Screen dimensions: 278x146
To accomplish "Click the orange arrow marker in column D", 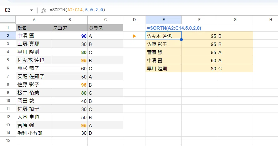I will pos(135,36).
